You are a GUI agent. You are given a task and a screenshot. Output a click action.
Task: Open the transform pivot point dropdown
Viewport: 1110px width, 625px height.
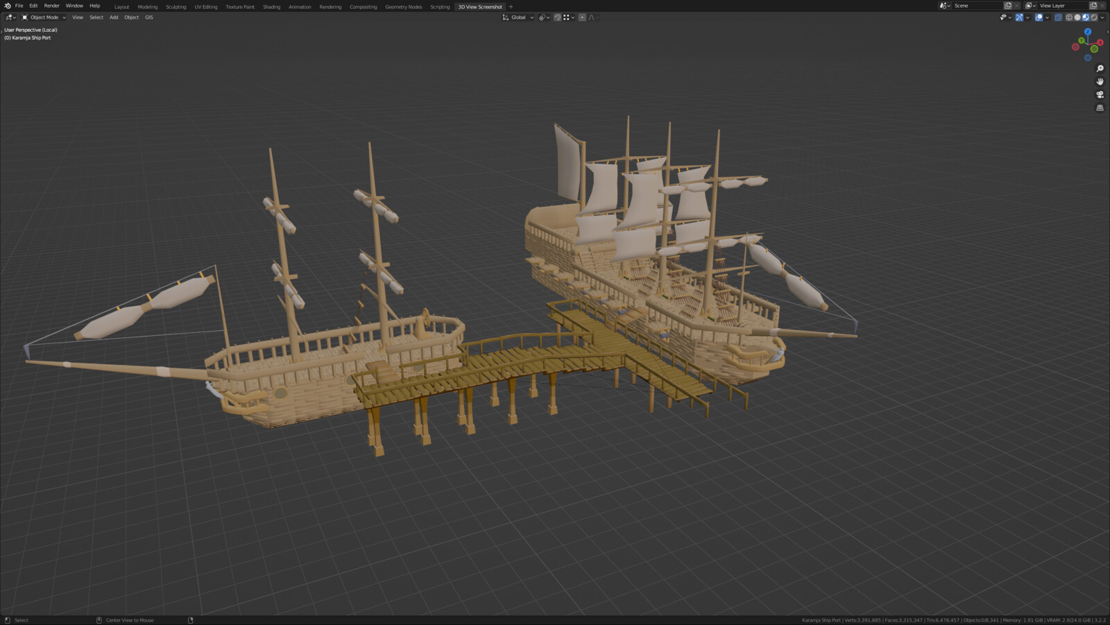(x=545, y=17)
